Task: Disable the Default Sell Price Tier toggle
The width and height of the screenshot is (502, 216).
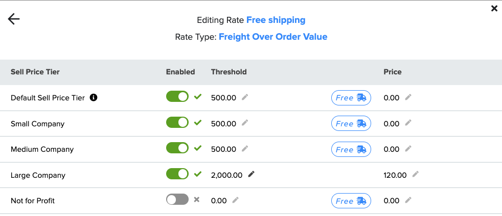Action: point(177,96)
